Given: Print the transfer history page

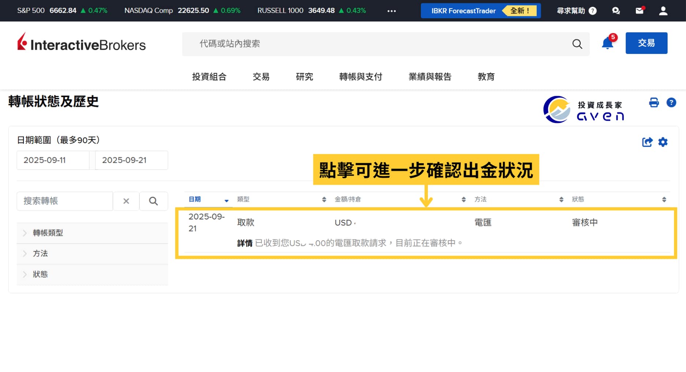Looking at the screenshot, I should pyautogui.click(x=654, y=103).
